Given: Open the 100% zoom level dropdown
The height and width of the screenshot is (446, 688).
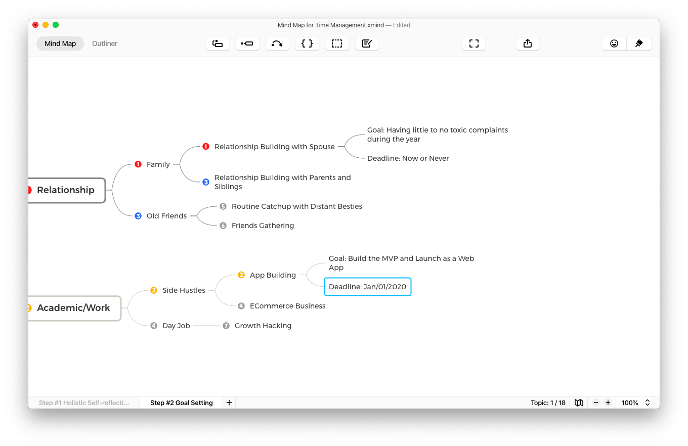Looking at the screenshot, I should pos(636,403).
